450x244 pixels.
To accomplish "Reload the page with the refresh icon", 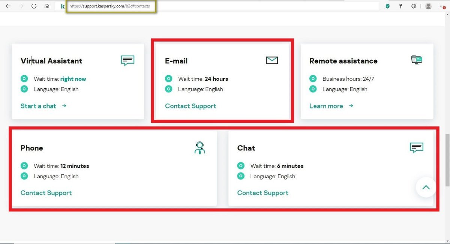I will tap(34, 6).
